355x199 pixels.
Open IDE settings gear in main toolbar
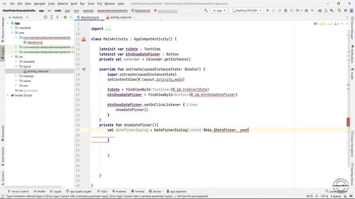[x=346, y=11]
